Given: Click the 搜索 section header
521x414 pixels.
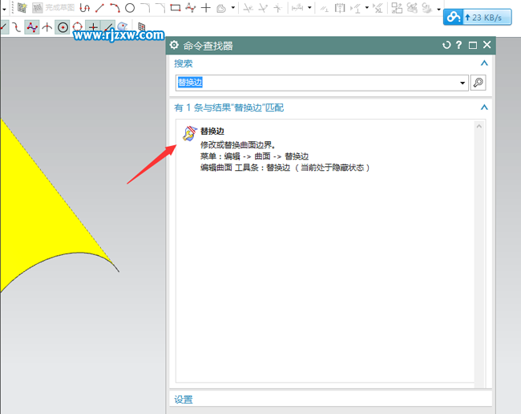Looking at the screenshot, I should coord(184,63).
